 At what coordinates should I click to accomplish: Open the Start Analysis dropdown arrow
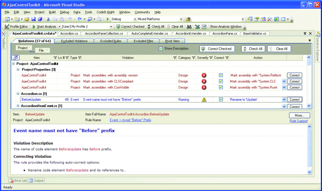(x=59, y=27)
